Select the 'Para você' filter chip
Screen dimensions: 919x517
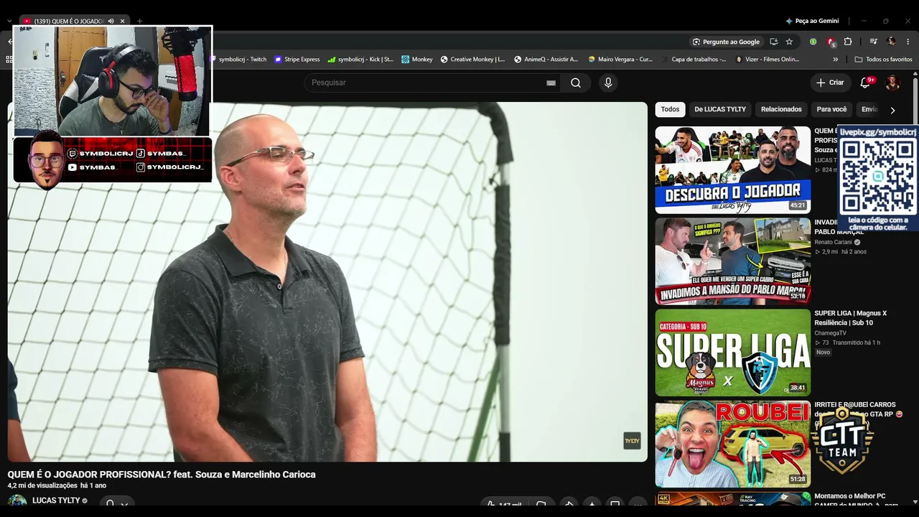831,109
